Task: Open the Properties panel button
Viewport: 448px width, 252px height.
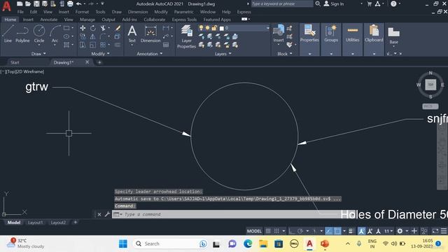Action: coord(309,34)
